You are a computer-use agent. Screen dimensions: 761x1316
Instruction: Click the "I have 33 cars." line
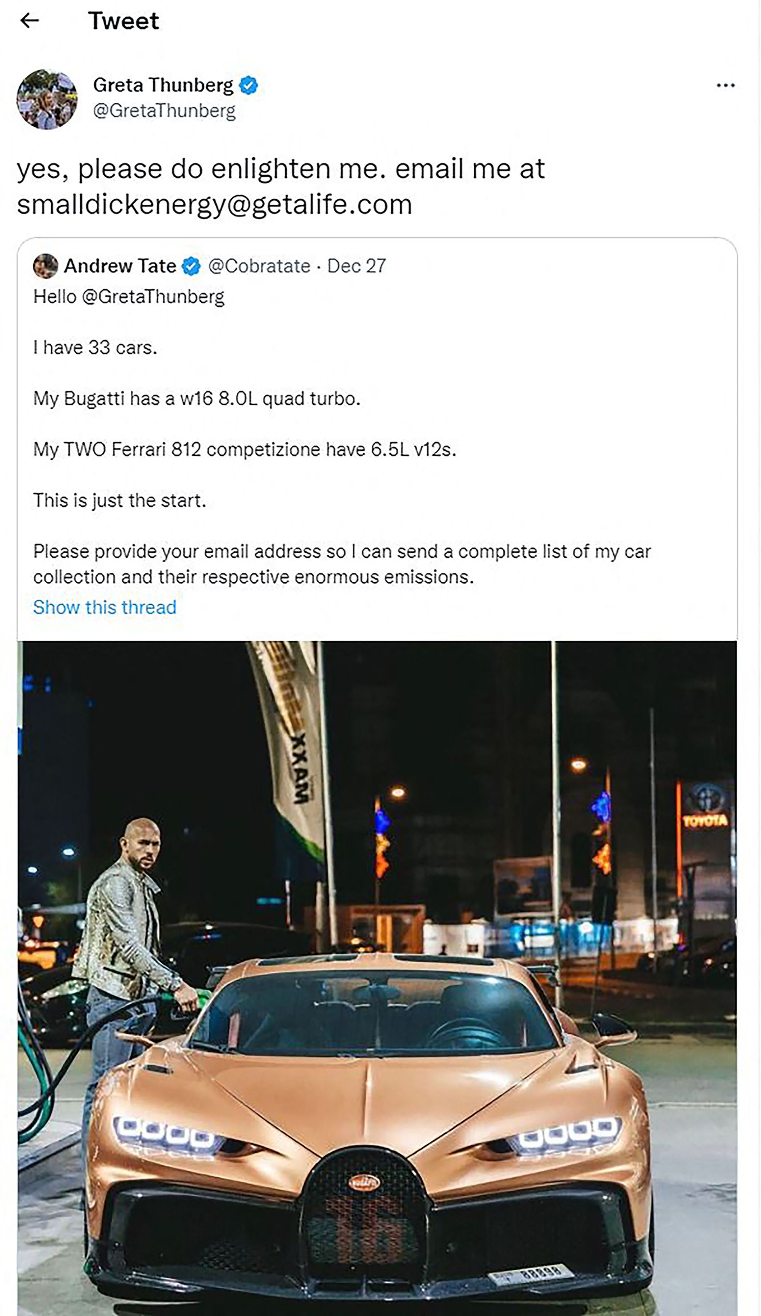(95, 348)
